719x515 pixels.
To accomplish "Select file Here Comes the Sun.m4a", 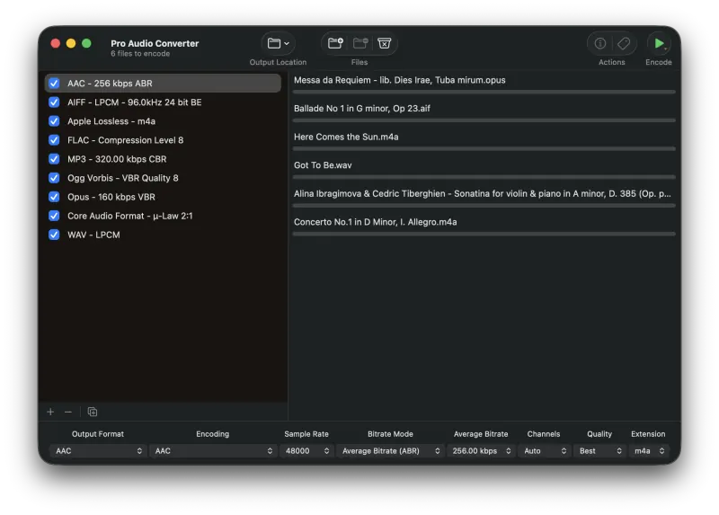I will click(484, 140).
